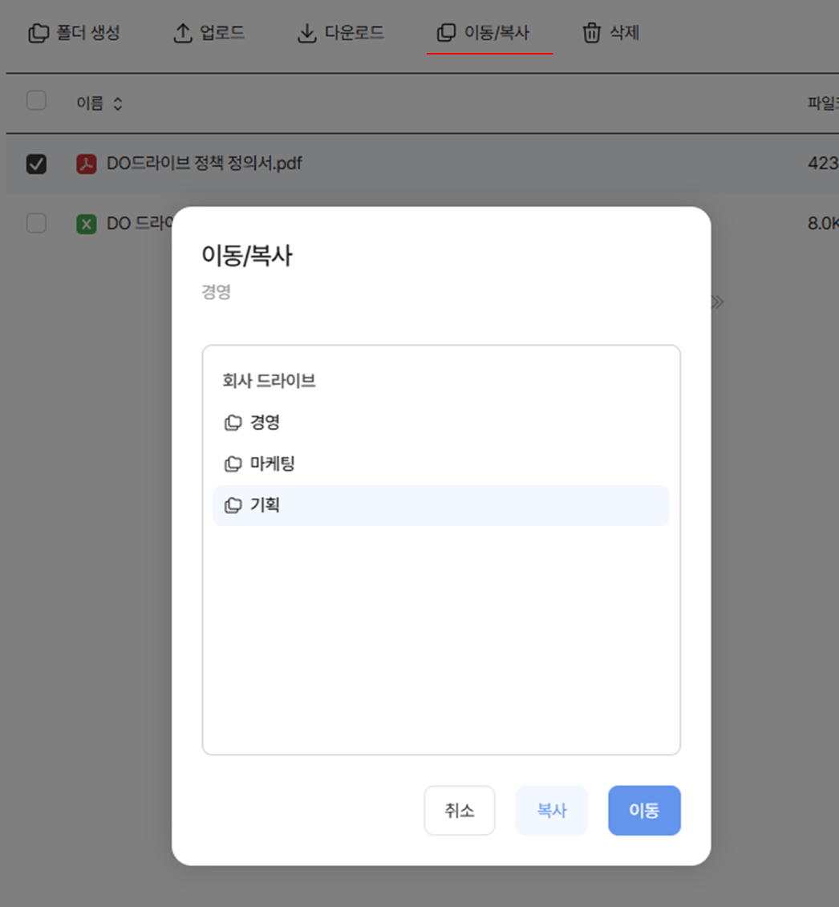Click the download arrow icon
This screenshot has height=907, width=839.
(307, 34)
